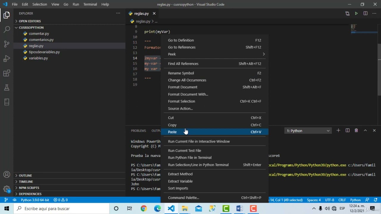Viewport: 381px width, 214px height.
Task: Open the Accounts menu icon
Action: coord(7,175)
